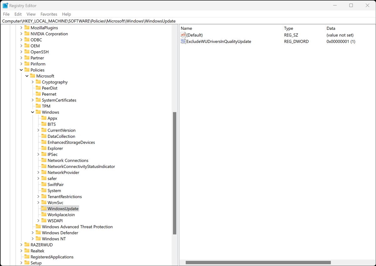Select the Partner key label
This screenshot has height=266, width=376.
click(x=37, y=58)
